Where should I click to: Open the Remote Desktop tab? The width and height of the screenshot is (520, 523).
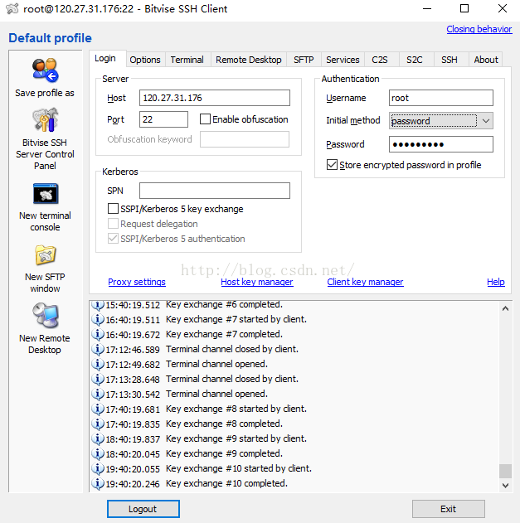click(x=249, y=60)
